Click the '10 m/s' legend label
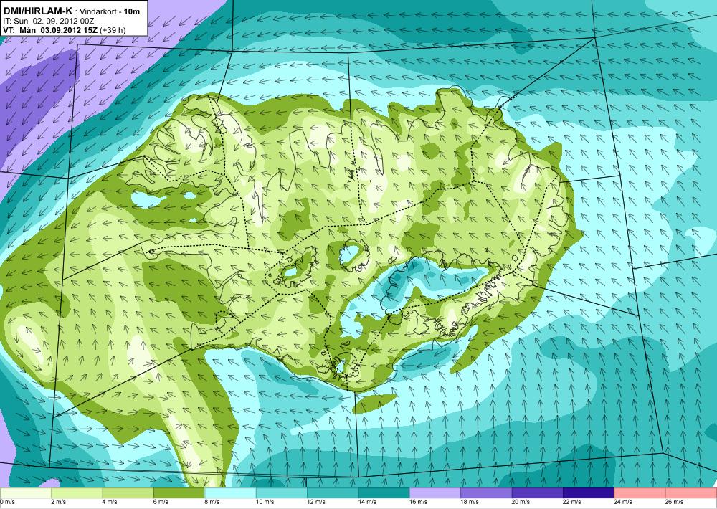717x509 pixels. coord(265,502)
